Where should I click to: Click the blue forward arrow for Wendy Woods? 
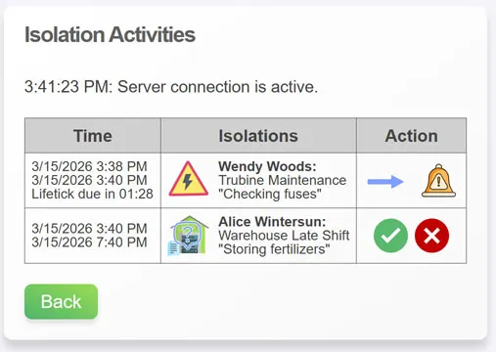tap(385, 182)
